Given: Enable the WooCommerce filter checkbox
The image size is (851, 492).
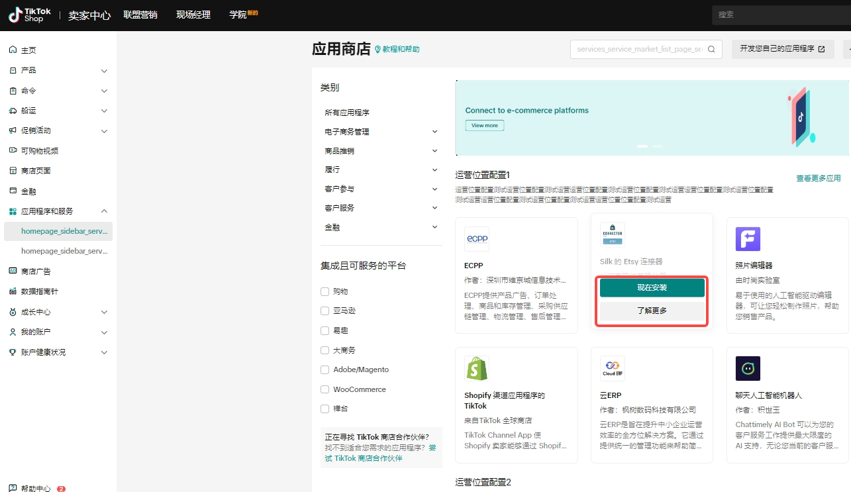Looking at the screenshot, I should 325,389.
